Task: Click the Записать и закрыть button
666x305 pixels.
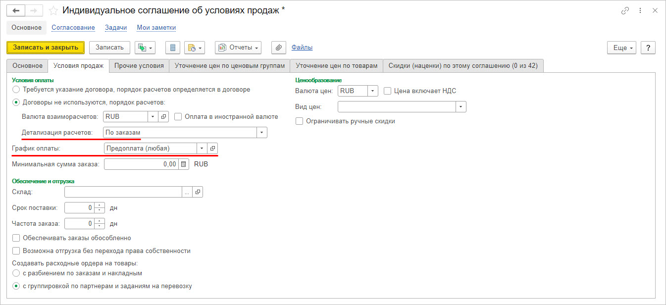Action: click(46, 48)
